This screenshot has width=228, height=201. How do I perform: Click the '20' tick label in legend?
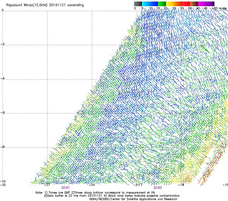tap(166, 8)
